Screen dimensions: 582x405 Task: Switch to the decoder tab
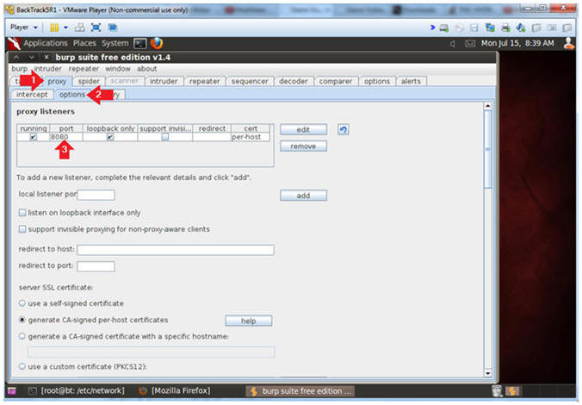[x=294, y=81]
